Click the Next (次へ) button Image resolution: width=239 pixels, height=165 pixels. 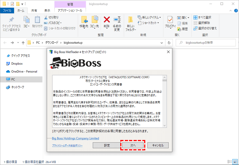[133, 145]
